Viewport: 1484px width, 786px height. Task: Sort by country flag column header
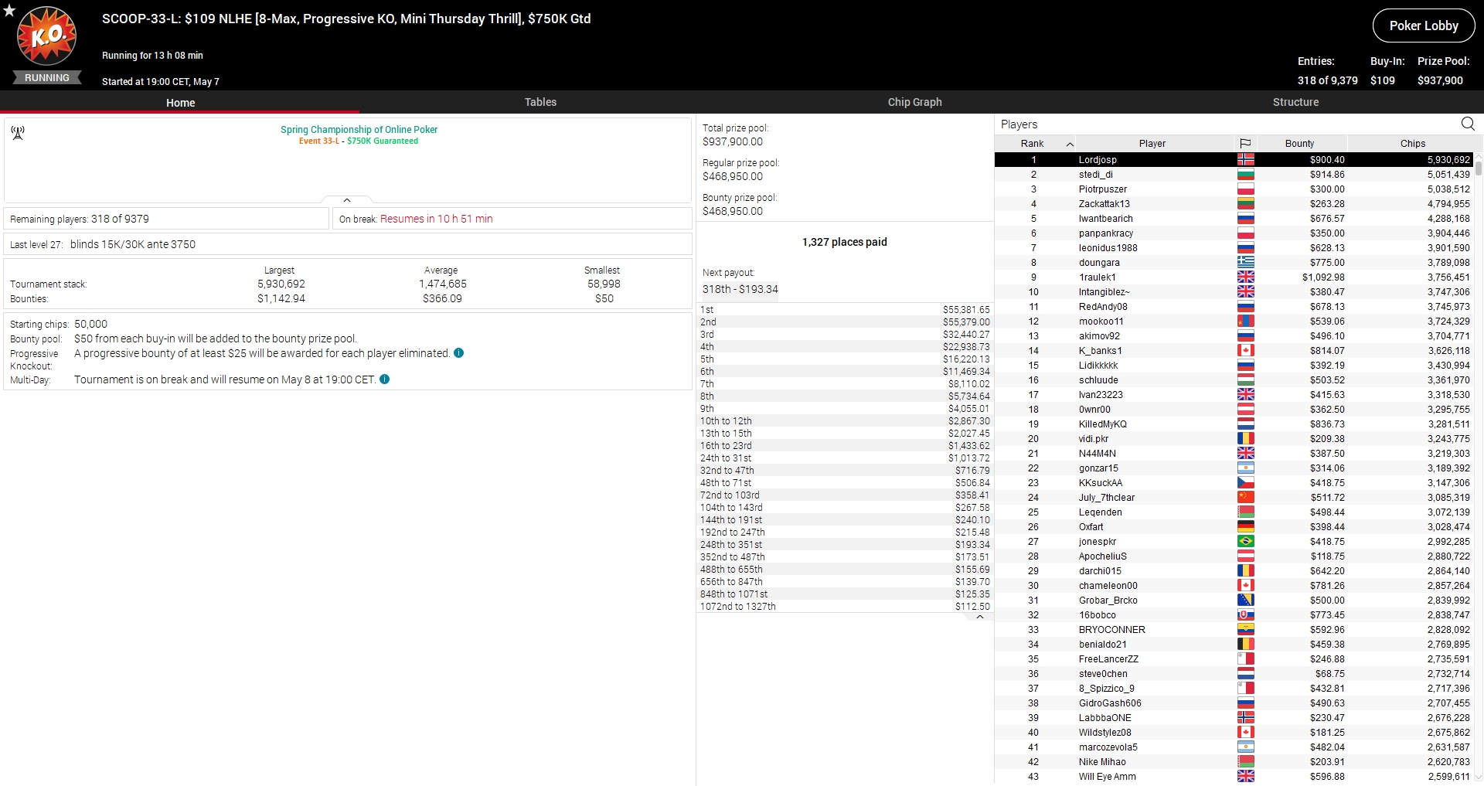1245,143
